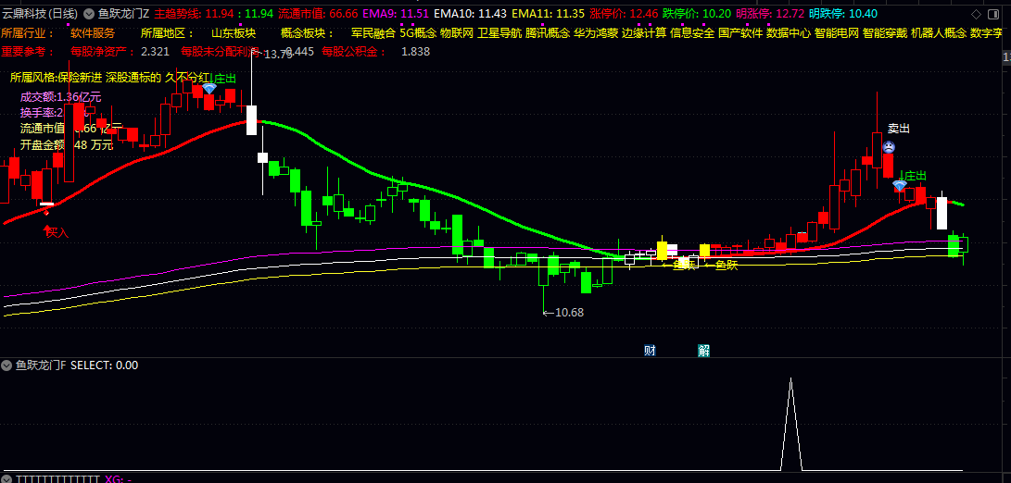Click the SELECT: 0.00 readout in lower panel
Viewport: 1011px width, 483px height.
[x=104, y=365]
